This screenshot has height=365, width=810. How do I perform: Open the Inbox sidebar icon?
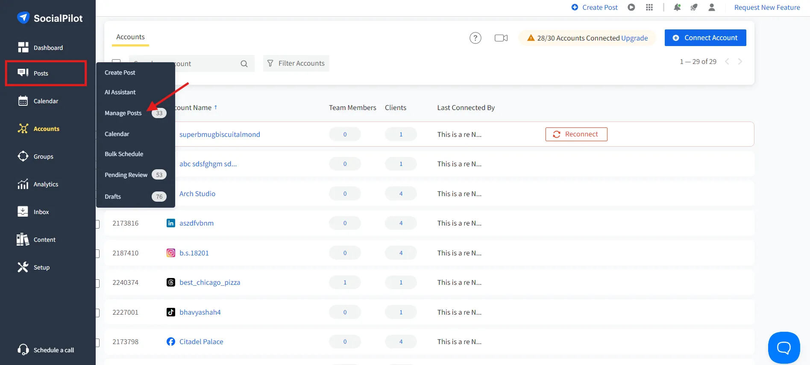23,211
